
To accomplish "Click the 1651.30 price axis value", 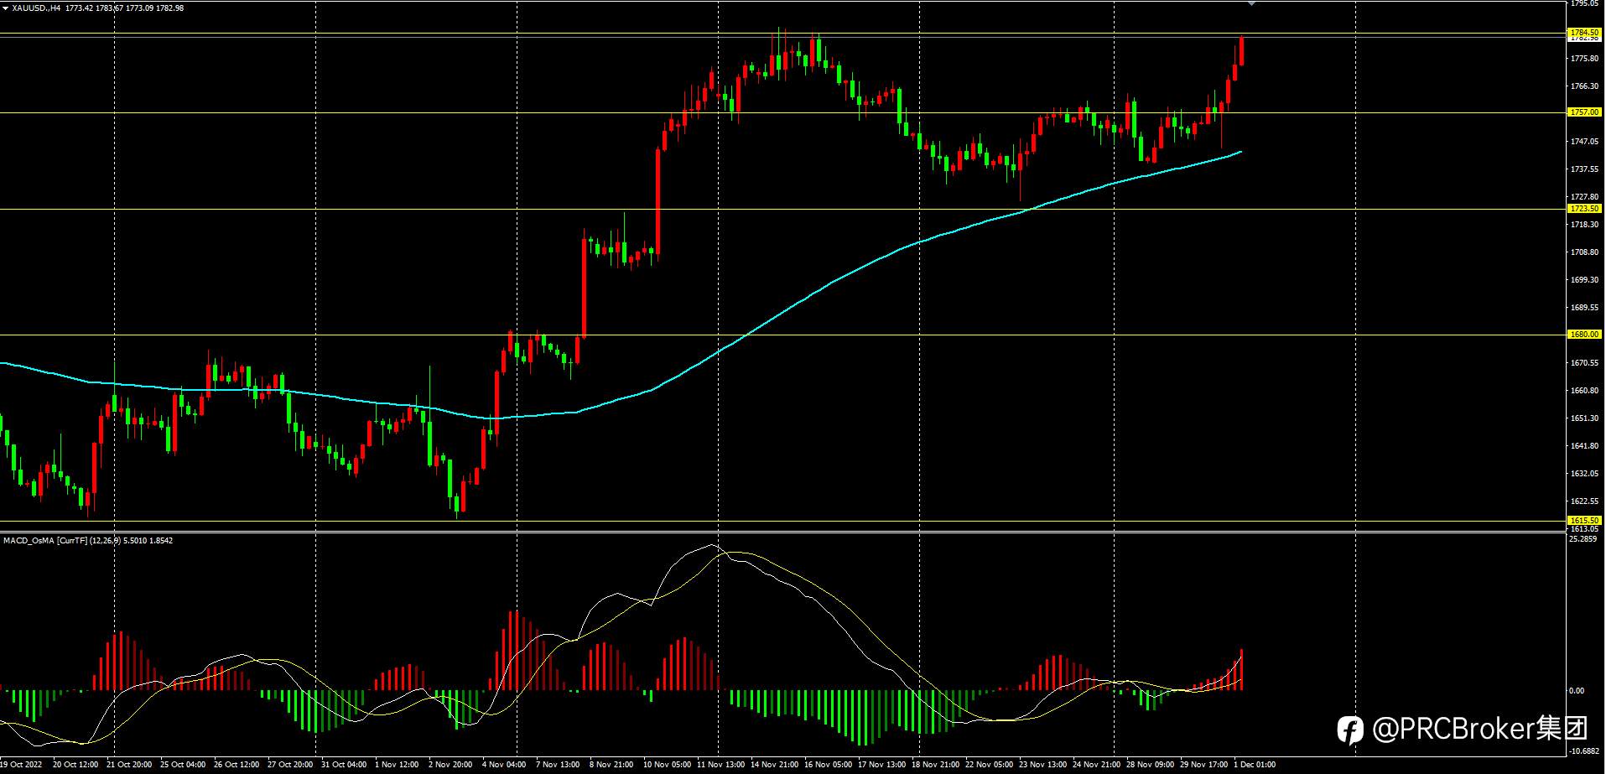I will pos(1584,418).
